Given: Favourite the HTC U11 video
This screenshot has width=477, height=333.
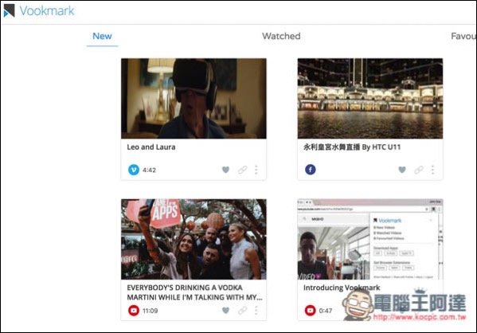Looking at the screenshot, I should pos(402,170).
